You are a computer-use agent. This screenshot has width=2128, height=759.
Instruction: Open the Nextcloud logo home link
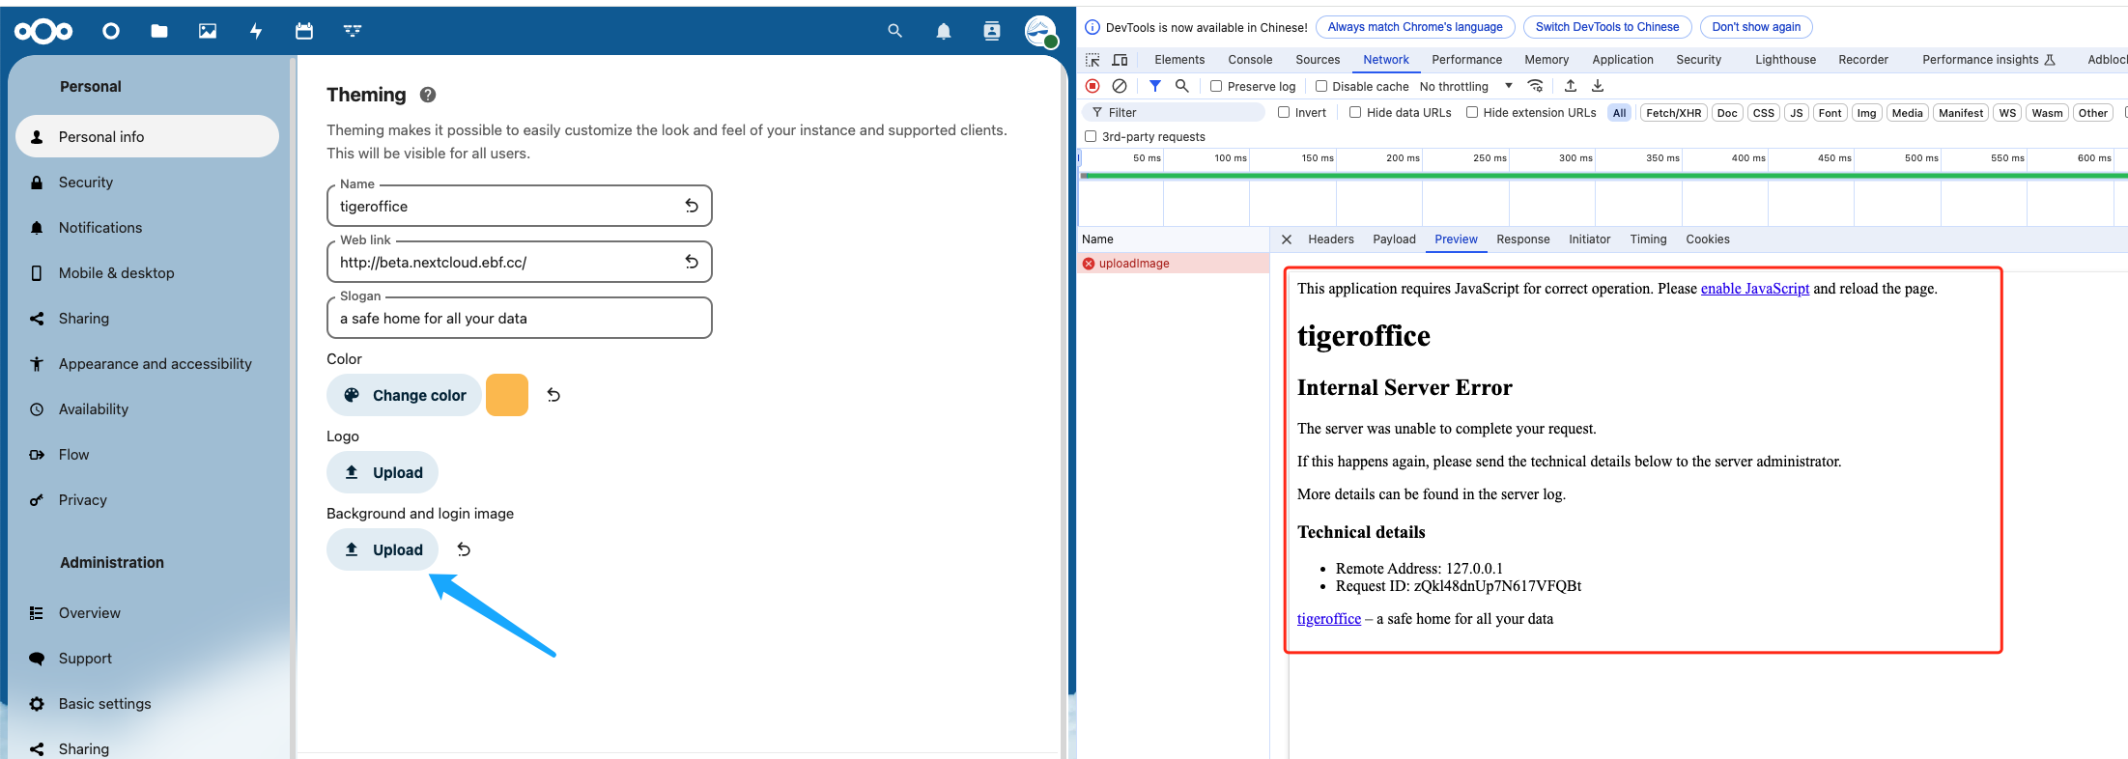(43, 32)
